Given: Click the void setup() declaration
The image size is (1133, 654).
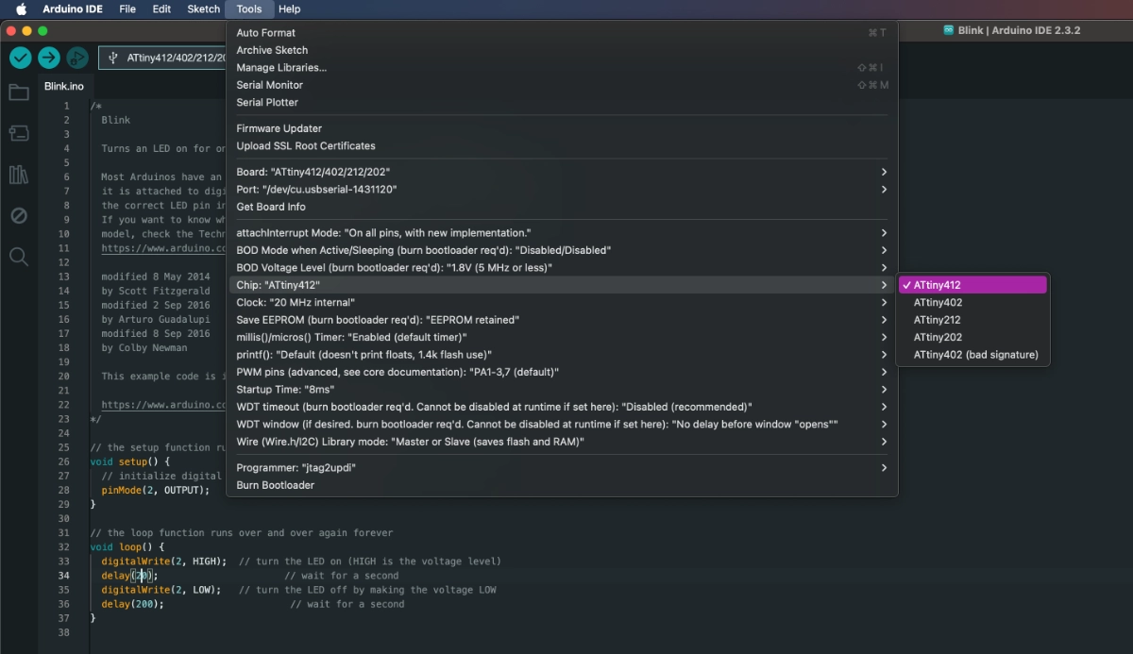Looking at the screenshot, I should 130,461.
